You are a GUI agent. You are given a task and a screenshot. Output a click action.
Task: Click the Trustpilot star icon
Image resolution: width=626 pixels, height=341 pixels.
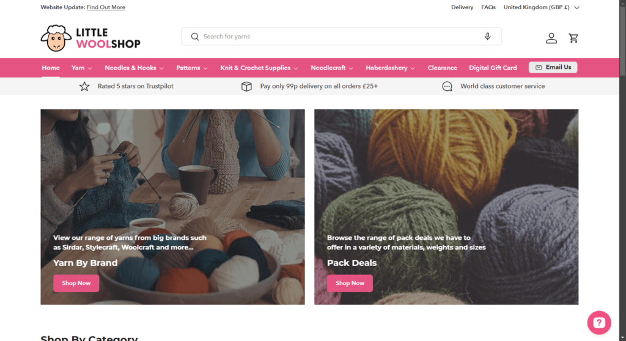(84, 87)
